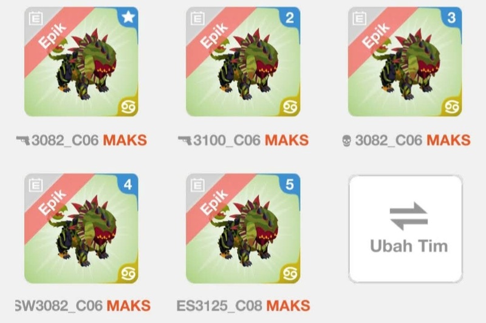The height and width of the screenshot is (323, 486).
Task: Tap the Cancer zodiac icon on monster 2
Action: (x=290, y=107)
